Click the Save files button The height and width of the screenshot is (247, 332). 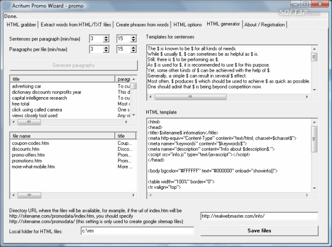[260, 231]
